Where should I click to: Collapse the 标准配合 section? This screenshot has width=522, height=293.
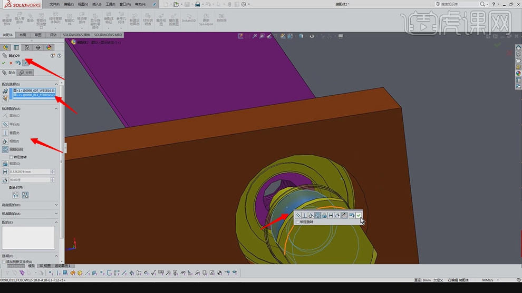(57, 108)
